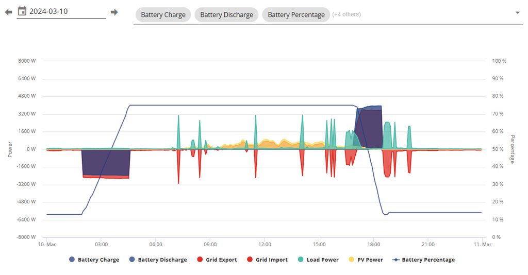Screen dimensions: 528x275
Task: Click the yellow PV Power legend dot
Action: pos(352,260)
